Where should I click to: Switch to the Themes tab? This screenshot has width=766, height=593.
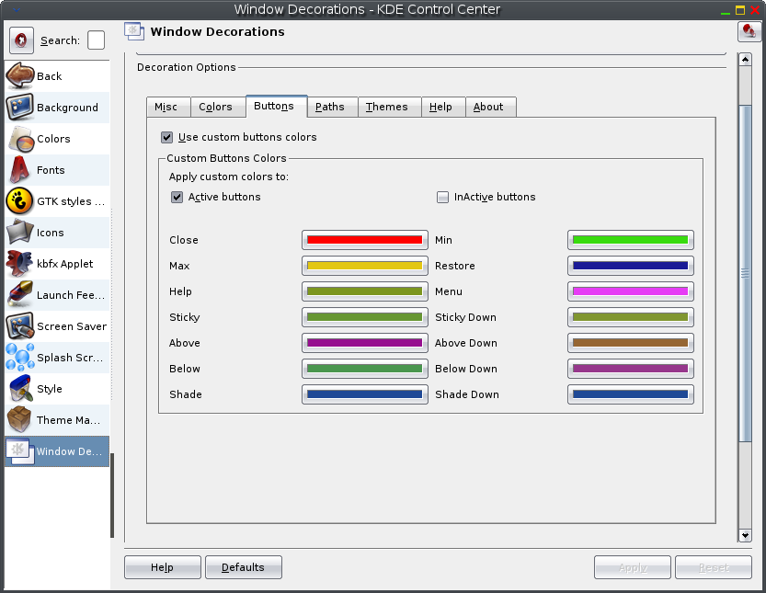390,107
